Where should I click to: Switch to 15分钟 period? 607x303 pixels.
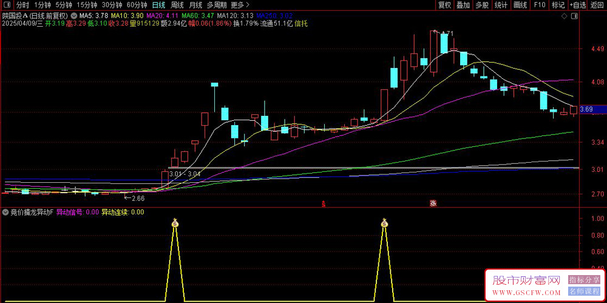click(x=86, y=5)
